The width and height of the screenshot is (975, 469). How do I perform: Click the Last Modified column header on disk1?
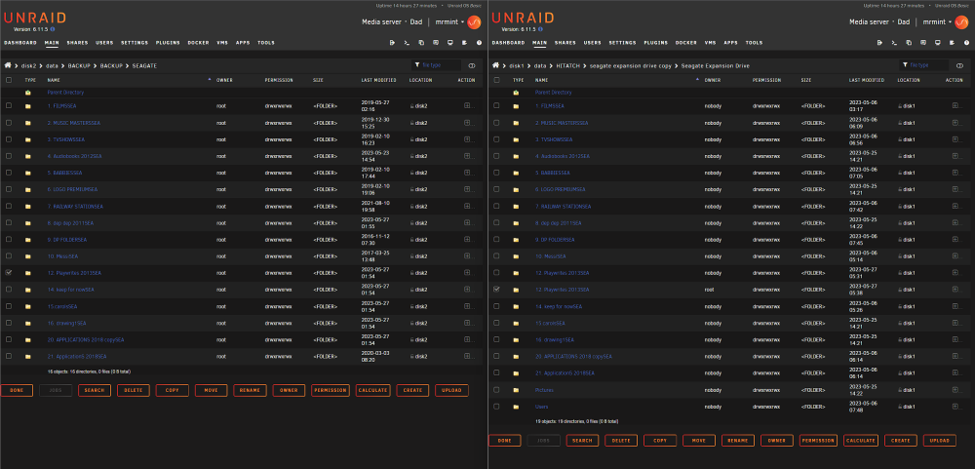(867, 80)
